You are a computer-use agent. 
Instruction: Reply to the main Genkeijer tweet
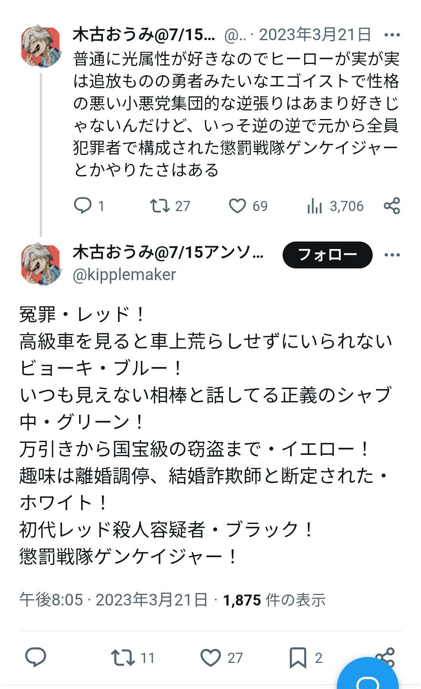[x=35, y=657]
